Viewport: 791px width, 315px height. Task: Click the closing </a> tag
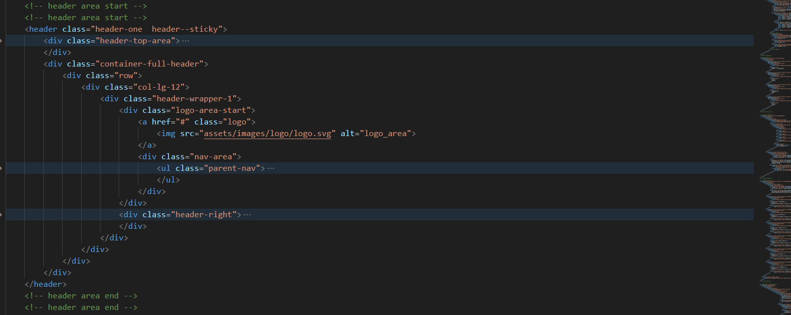point(147,145)
